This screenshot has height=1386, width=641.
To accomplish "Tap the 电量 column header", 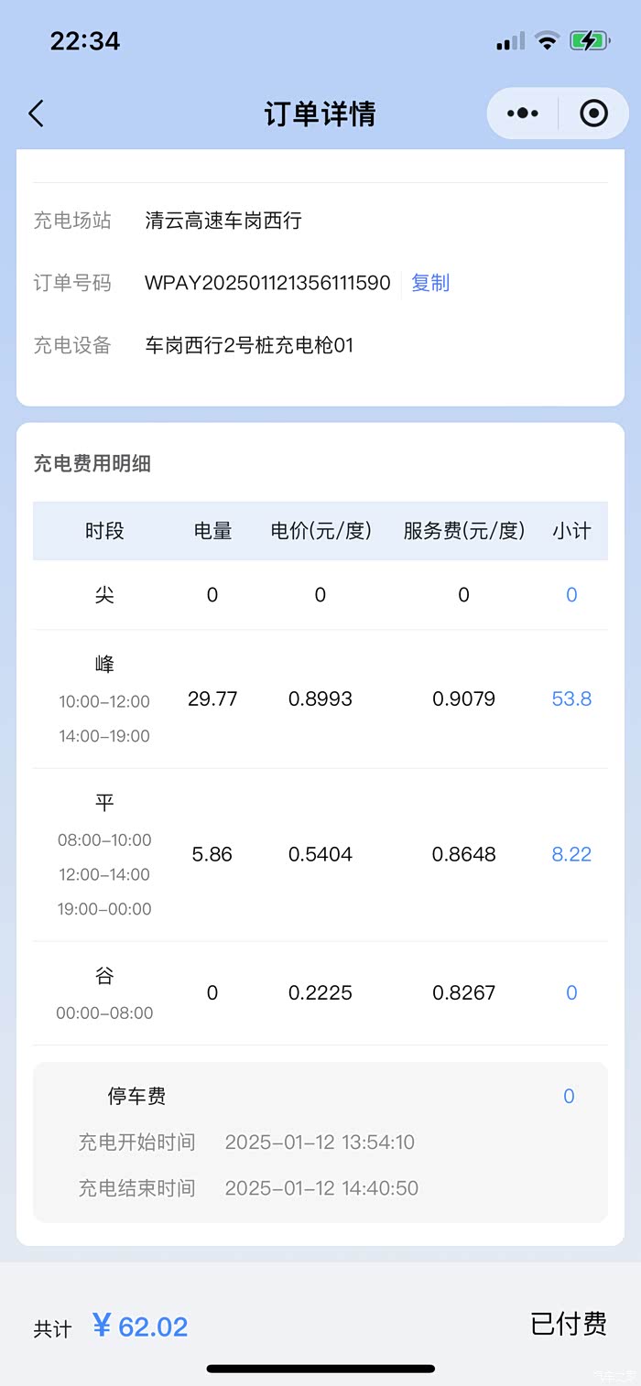I will click(212, 531).
